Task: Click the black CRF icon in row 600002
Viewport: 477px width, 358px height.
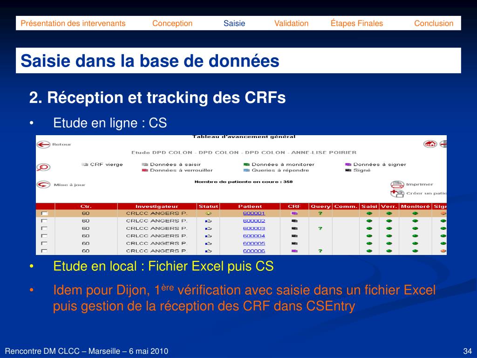Action: (294, 221)
